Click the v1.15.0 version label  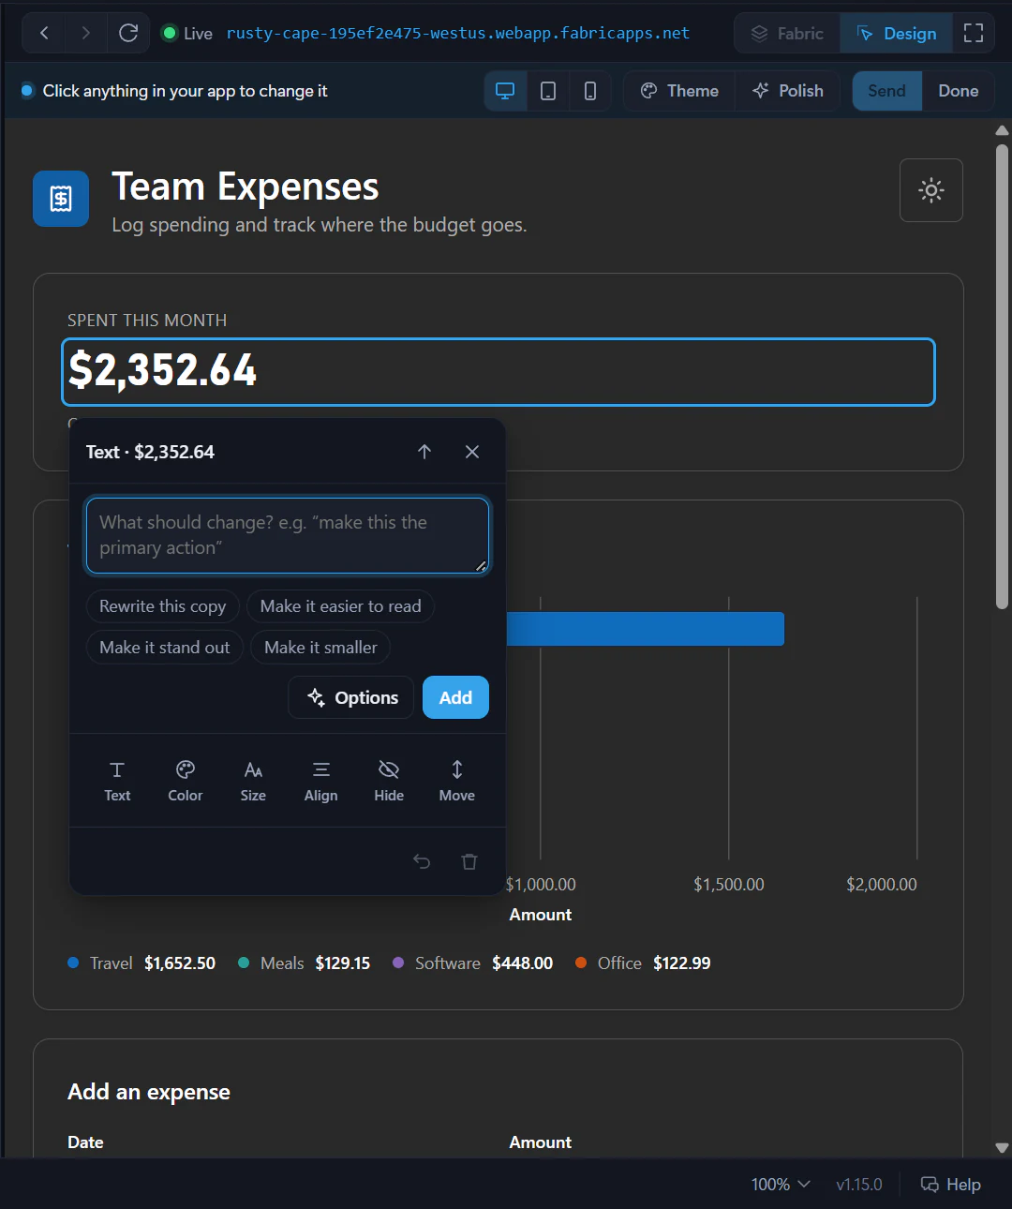(x=859, y=1185)
